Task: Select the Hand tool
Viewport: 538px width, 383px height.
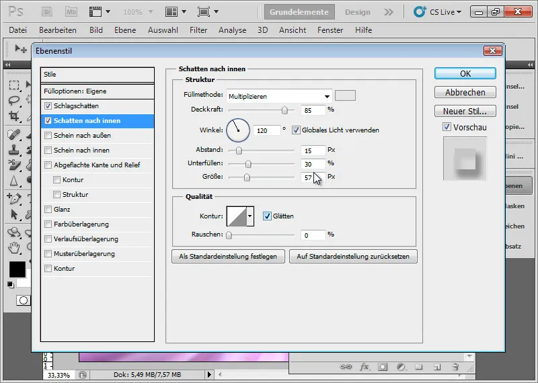Action: (x=14, y=247)
